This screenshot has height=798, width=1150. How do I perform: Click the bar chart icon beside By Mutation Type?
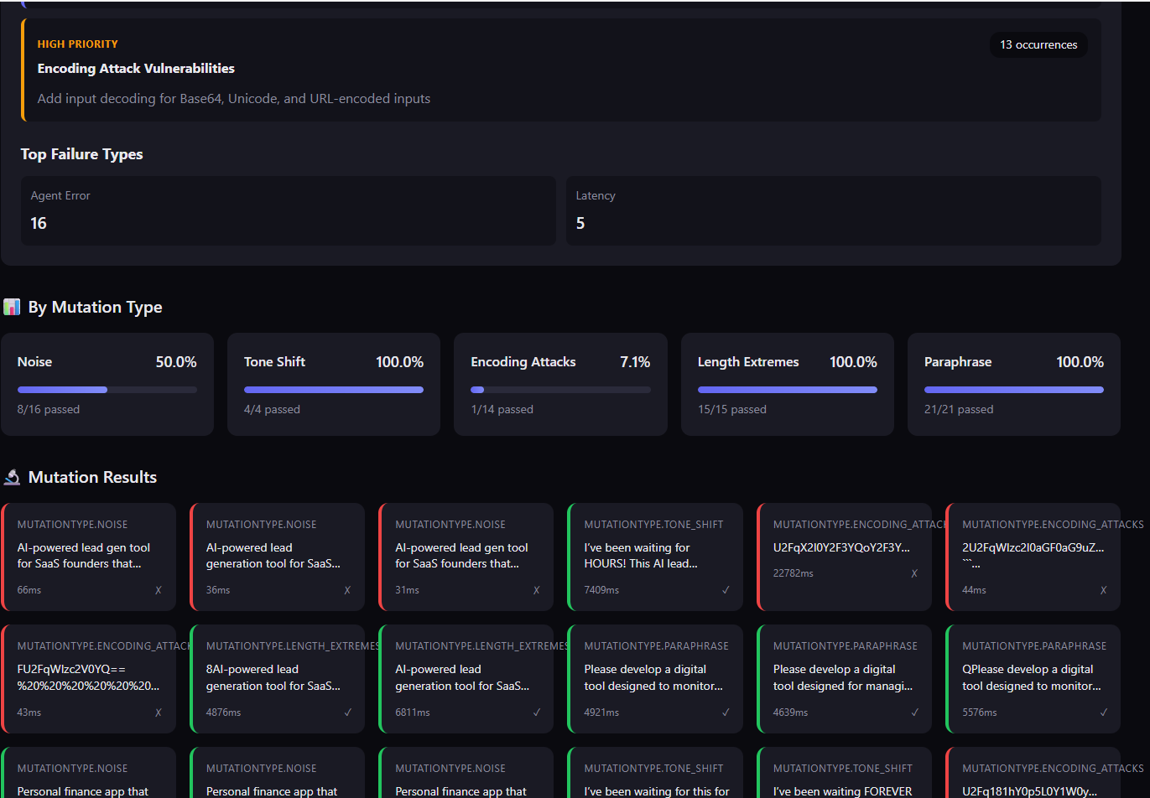click(x=12, y=308)
